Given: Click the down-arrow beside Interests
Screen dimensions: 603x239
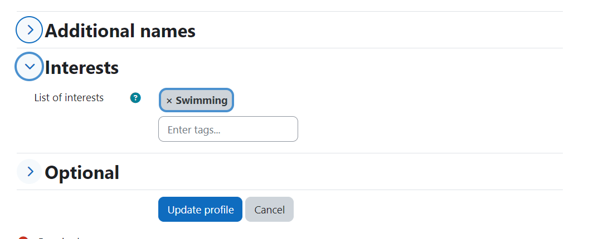Looking at the screenshot, I should 29,66.
